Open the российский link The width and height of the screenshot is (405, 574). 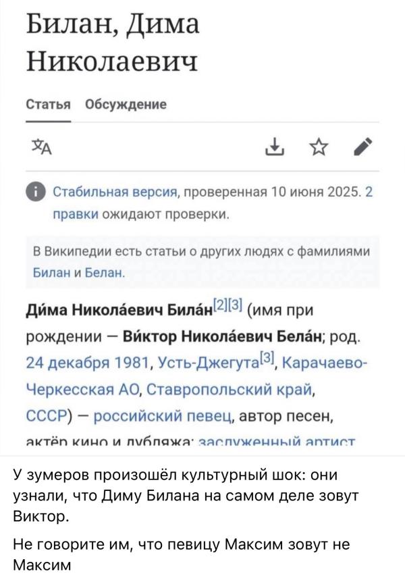coord(137,414)
